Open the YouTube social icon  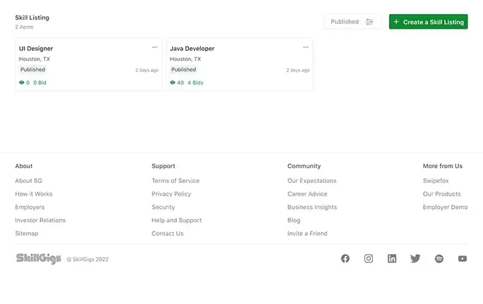(463, 259)
